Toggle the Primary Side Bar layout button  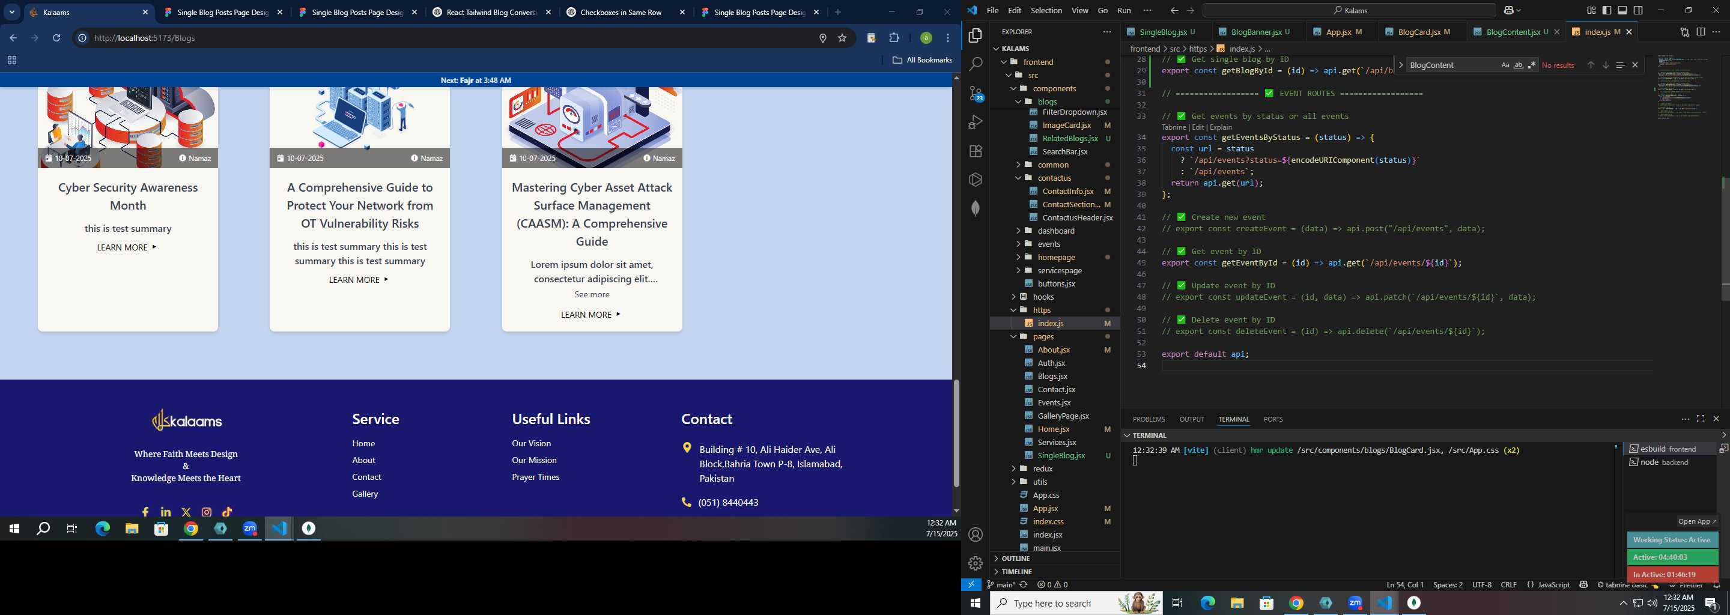[1607, 11]
